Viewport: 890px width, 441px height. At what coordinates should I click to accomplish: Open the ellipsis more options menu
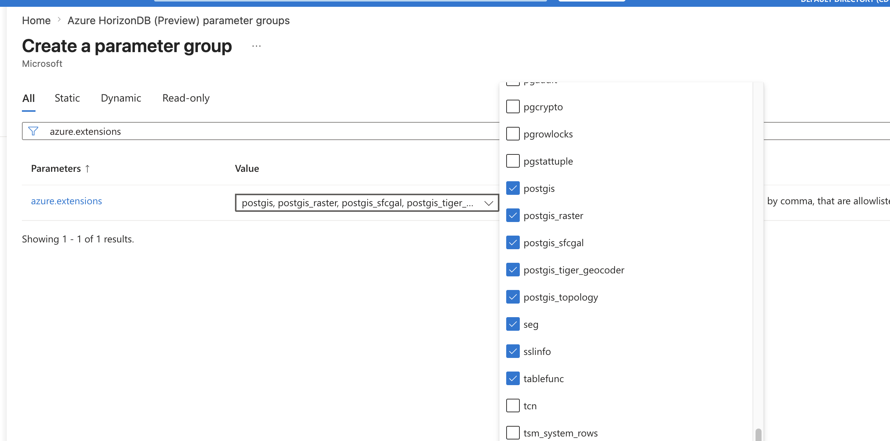[x=256, y=46]
